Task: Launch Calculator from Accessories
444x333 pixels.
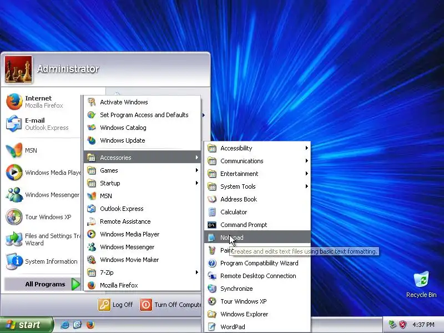Action: pyautogui.click(x=258, y=212)
